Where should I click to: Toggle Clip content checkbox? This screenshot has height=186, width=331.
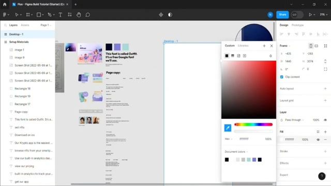[281, 77]
